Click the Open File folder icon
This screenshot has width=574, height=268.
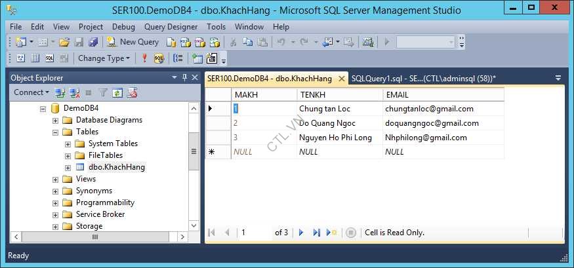[x=64, y=42]
